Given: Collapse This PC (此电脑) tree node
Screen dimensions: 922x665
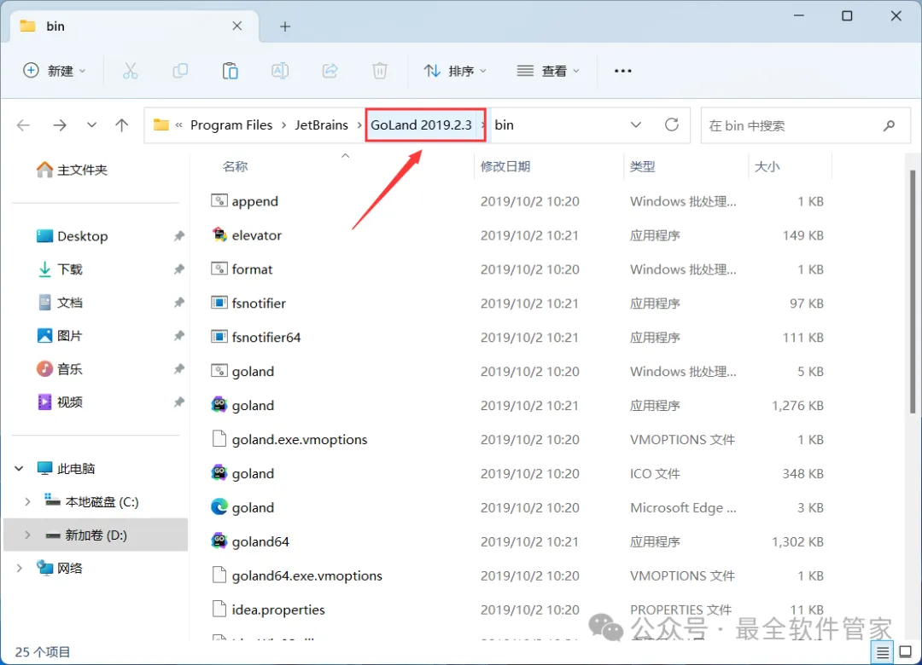Looking at the screenshot, I should pos(19,468).
